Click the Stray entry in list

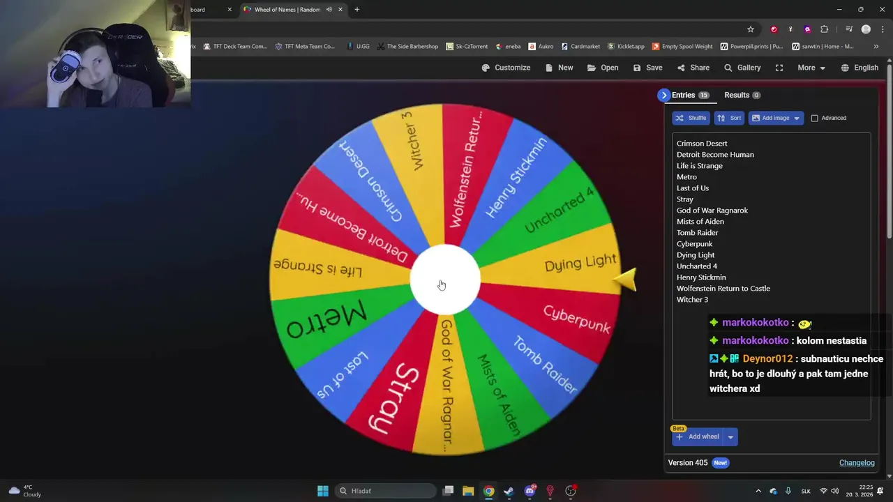[685, 199]
